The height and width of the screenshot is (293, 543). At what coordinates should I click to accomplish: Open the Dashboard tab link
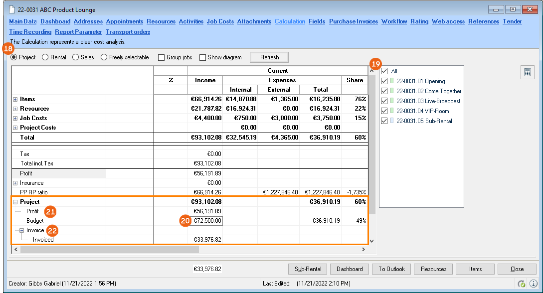pyautogui.click(x=55, y=21)
